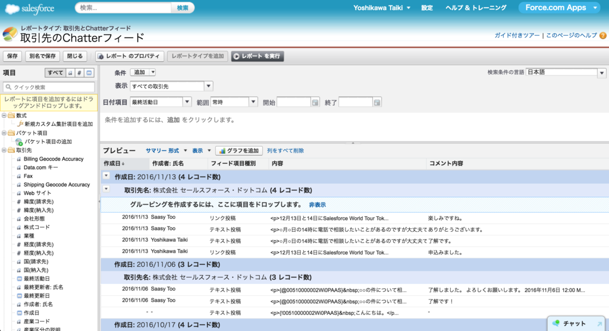
Task: Open the 2016/11/13 date group dropdown
Action: click(x=106, y=176)
